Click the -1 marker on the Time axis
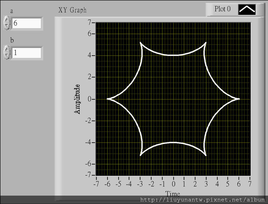The image size is (268, 204). pyautogui.click(x=162, y=184)
